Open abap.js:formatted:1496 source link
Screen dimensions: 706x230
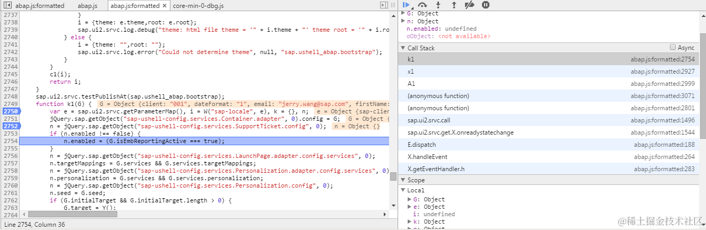pyautogui.click(x=662, y=120)
